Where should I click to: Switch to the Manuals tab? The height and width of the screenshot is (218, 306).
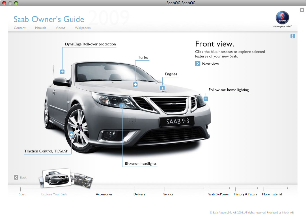pyautogui.click(x=41, y=28)
